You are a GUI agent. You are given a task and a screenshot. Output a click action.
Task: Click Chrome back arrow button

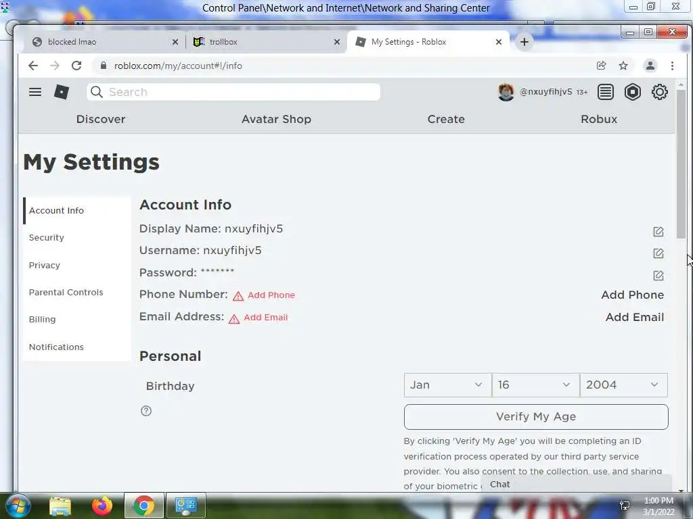pyautogui.click(x=33, y=66)
